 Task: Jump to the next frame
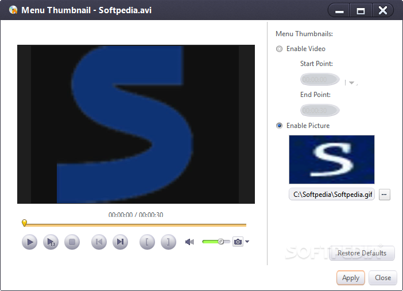pyautogui.click(x=121, y=242)
